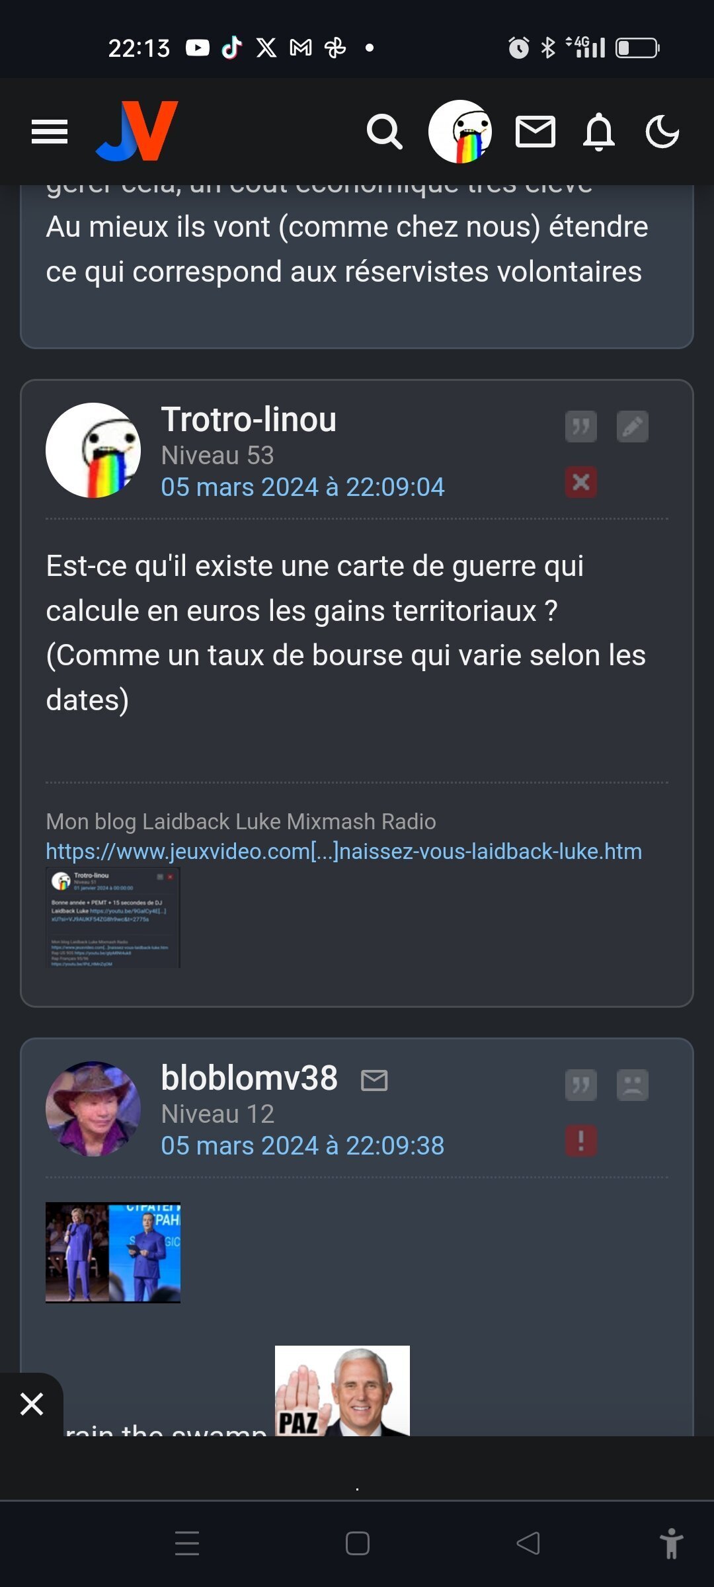
Task: Open jeuxvideo.com laidback-luke signature link
Action: (x=344, y=851)
